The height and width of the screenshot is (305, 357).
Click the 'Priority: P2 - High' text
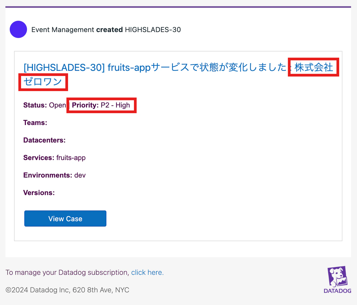point(101,105)
